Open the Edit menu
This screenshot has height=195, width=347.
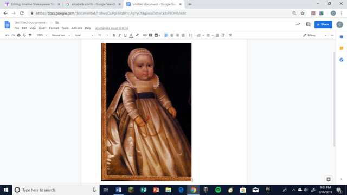[x=24, y=28]
